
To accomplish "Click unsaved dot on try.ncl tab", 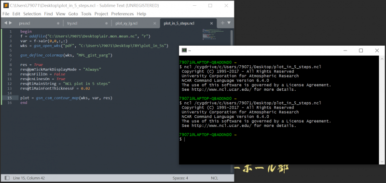I will (106, 23).
